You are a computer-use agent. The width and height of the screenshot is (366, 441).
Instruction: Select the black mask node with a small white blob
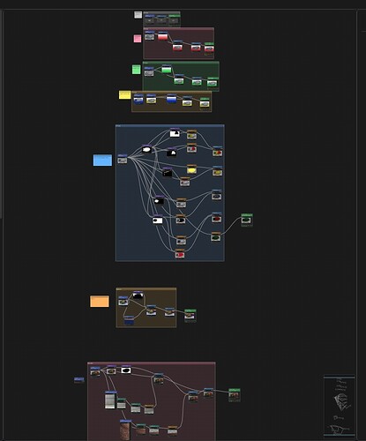[159, 200]
